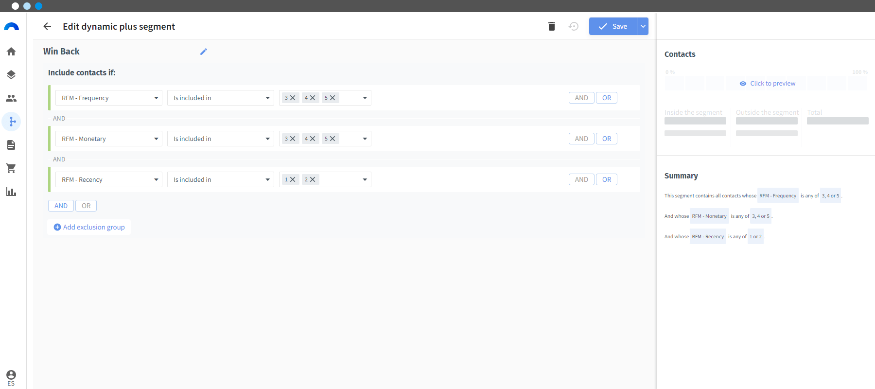Open the Contacts people icon in sidebar
This screenshot has width=875, height=389.
coord(11,98)
